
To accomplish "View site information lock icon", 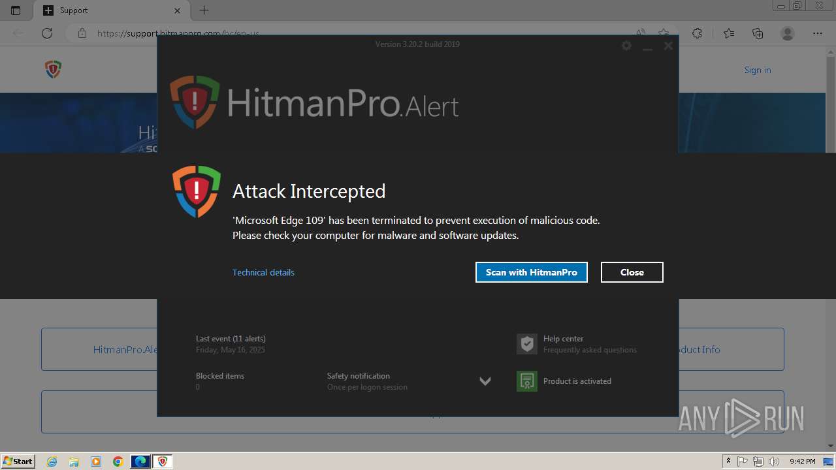I will (x=82, y=33).
